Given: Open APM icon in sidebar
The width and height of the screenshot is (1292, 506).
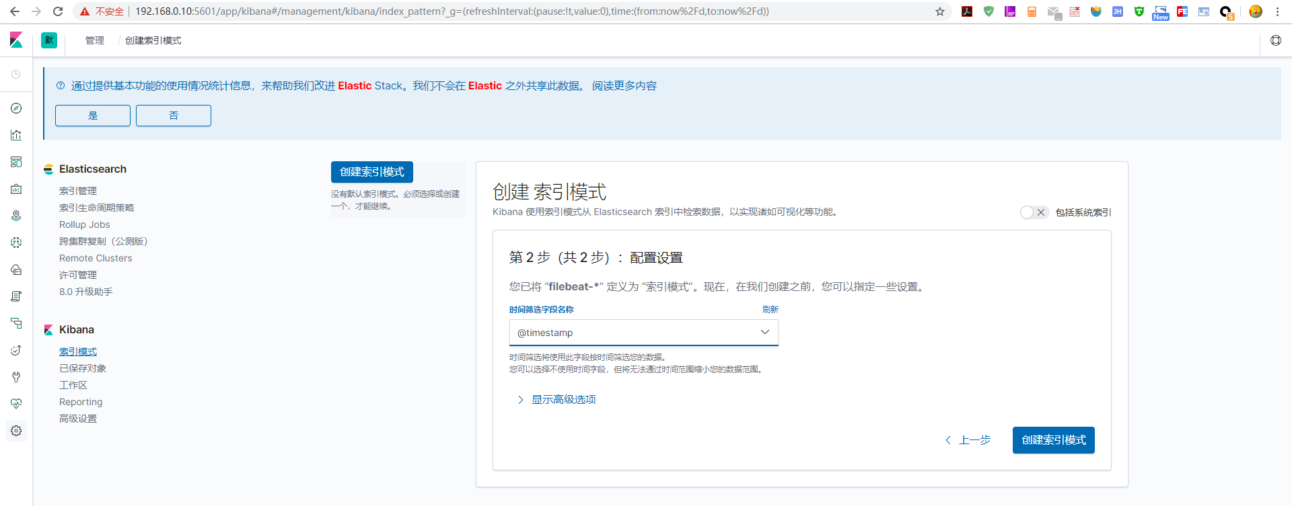Looking at the screenshot, I should [x=16, y=323].
